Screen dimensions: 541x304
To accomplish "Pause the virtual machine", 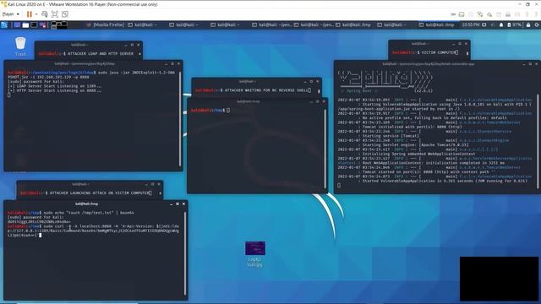I will click(30, 14).
